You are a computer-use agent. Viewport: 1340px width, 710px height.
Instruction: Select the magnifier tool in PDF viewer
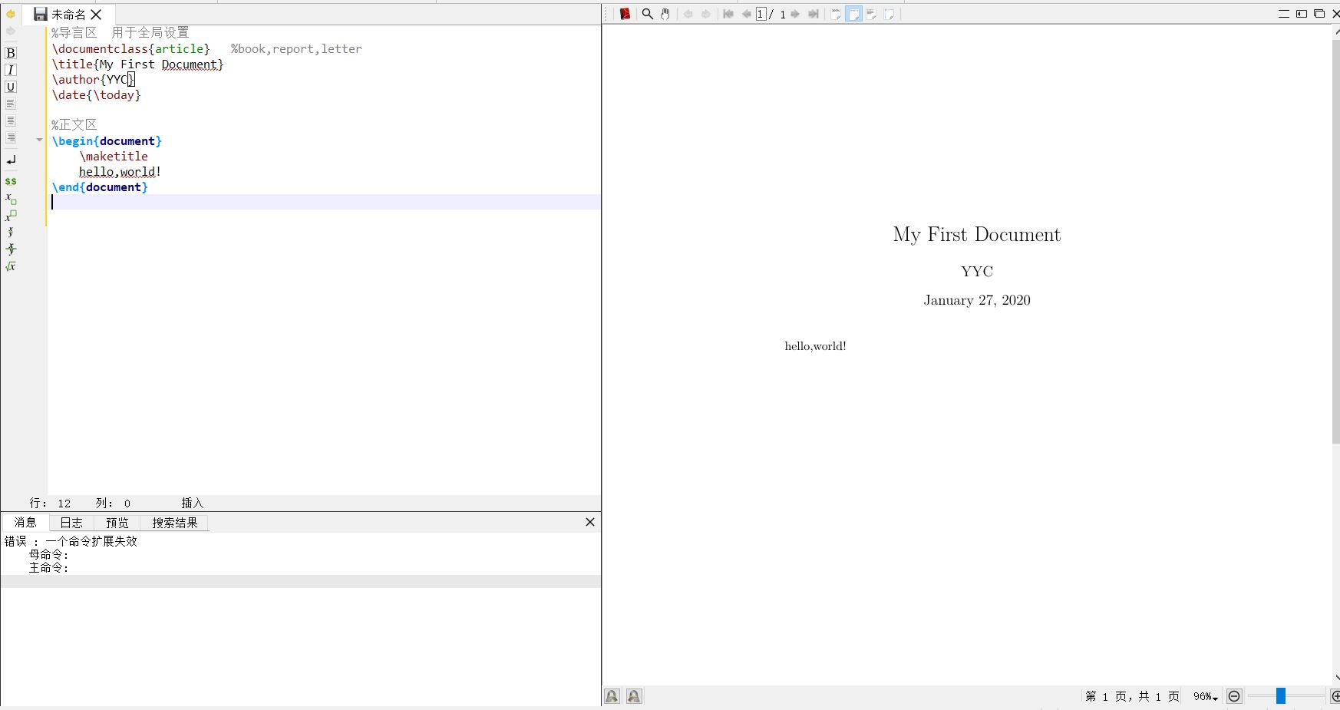pyautogui.click(x=648, y=14)
